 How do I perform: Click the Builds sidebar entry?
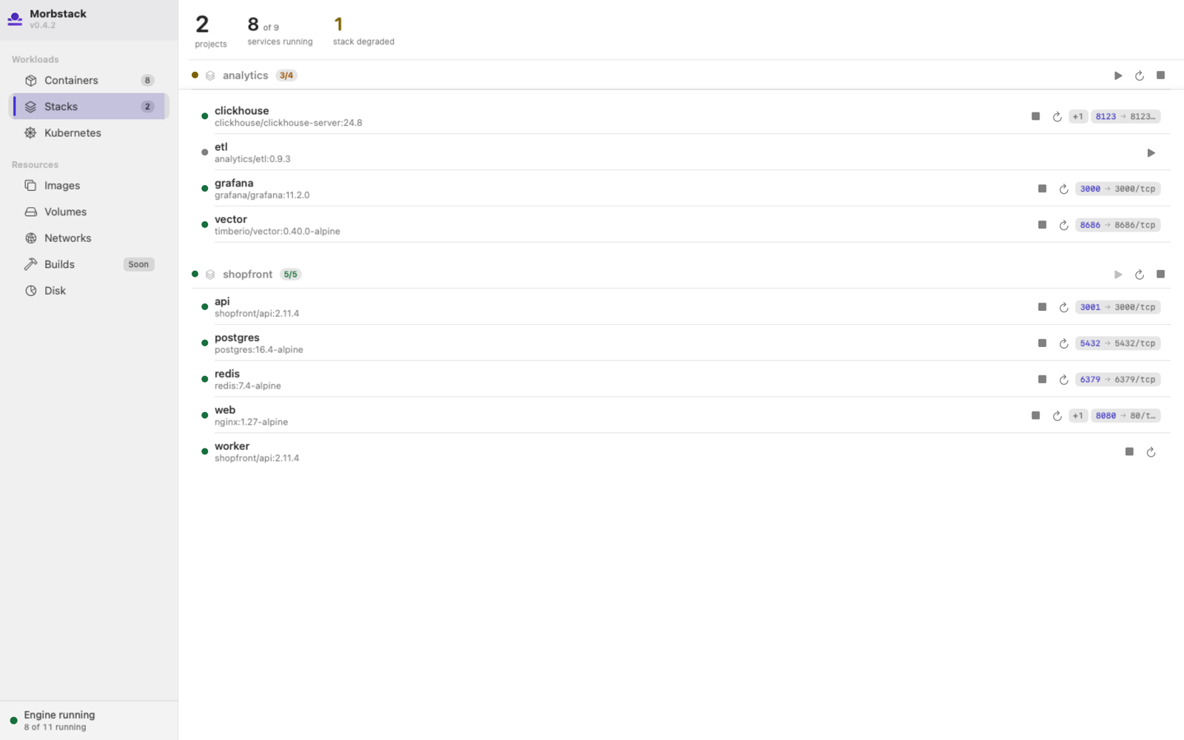coord(89,264)
